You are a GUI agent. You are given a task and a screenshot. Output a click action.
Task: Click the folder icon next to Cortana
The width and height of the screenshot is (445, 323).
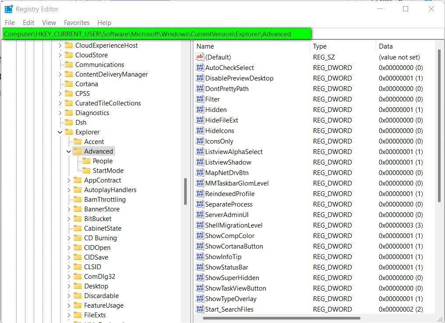[69, 84]
